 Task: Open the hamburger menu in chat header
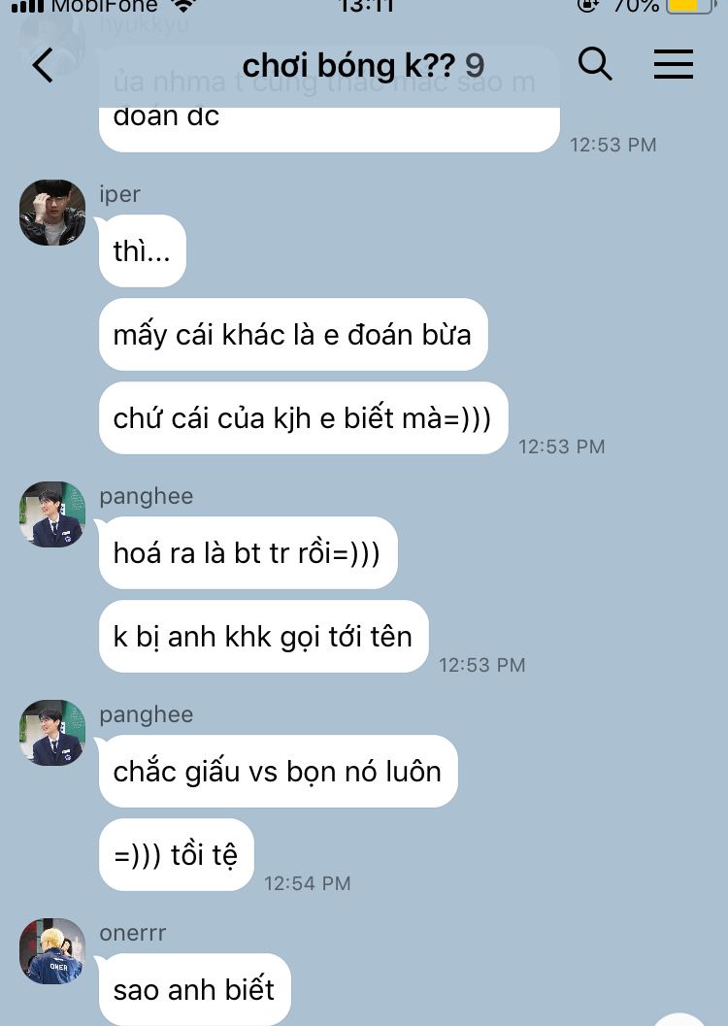point(674,64)
